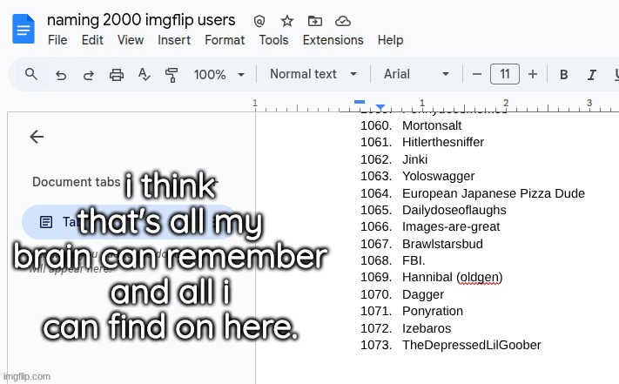This screenshot has height=384, width=619.
Task: Click list entry 'TheDepressedLilGoober'
Action: click(471, 345)
